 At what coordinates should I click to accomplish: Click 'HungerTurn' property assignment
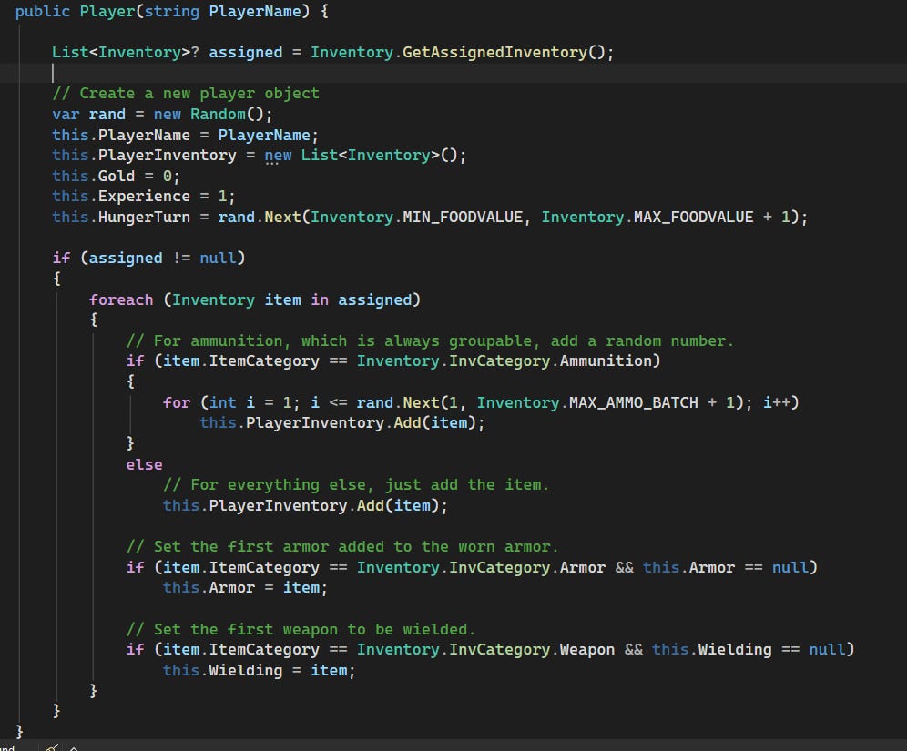click(x=144, y=217)
